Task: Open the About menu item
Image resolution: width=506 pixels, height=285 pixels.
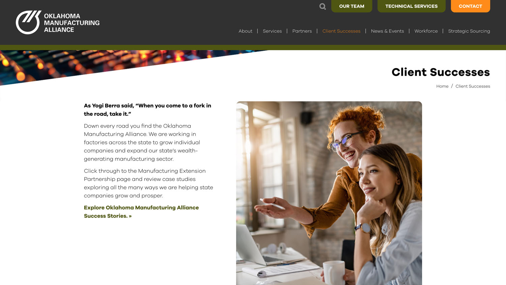Action: click(x=245, y=31)
